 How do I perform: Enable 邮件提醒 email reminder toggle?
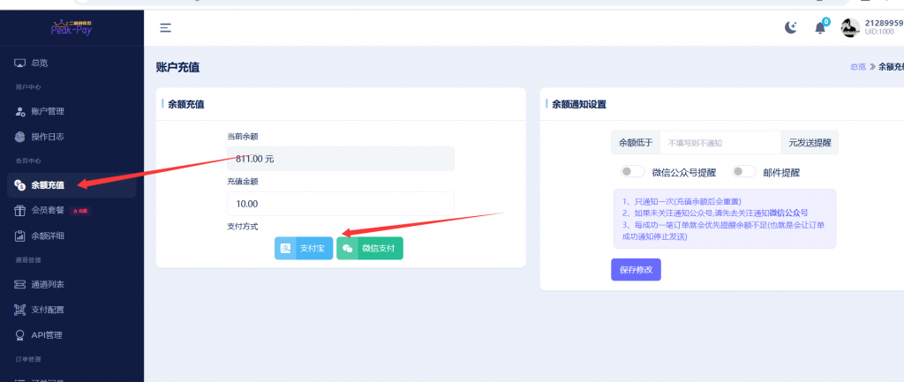pos(743,172)
